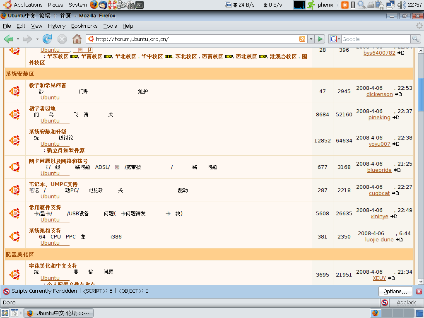Image resolution: width=424 pixels, height=318 pixels.
Task: Open the History menu
Action: [x=57, y=26]
